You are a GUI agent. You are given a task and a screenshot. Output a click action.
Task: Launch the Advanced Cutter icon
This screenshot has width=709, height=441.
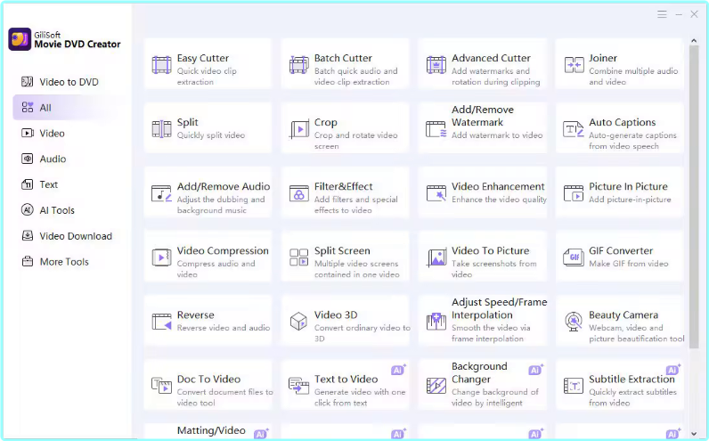pos(436,65)
